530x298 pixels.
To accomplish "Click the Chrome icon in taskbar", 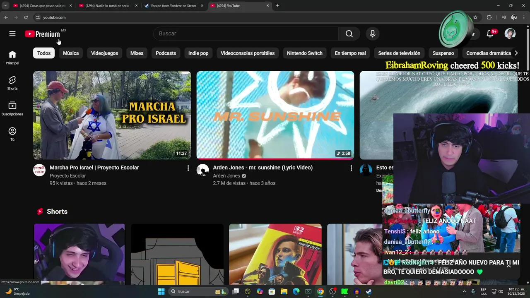I will tap(320, 291).
